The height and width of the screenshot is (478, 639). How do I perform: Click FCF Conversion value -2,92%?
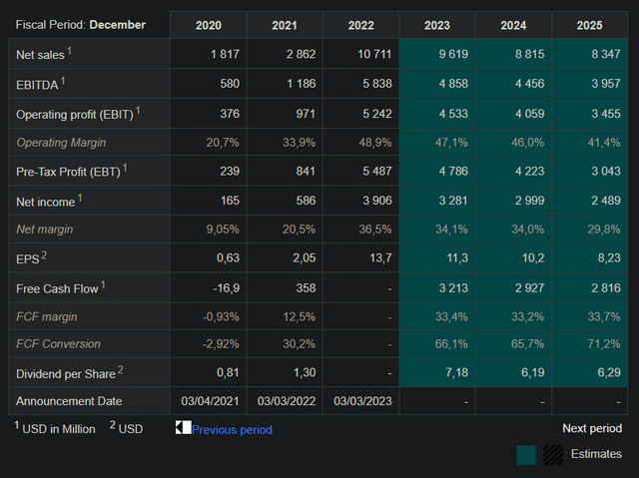pos(221,343)
